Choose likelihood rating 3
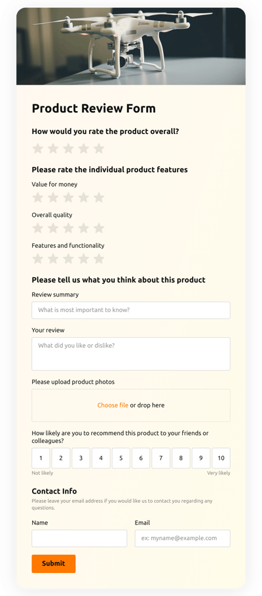 click(x=81, y=458)
